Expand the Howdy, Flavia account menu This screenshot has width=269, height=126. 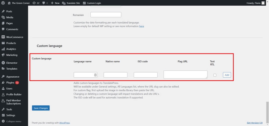(254, 3)
